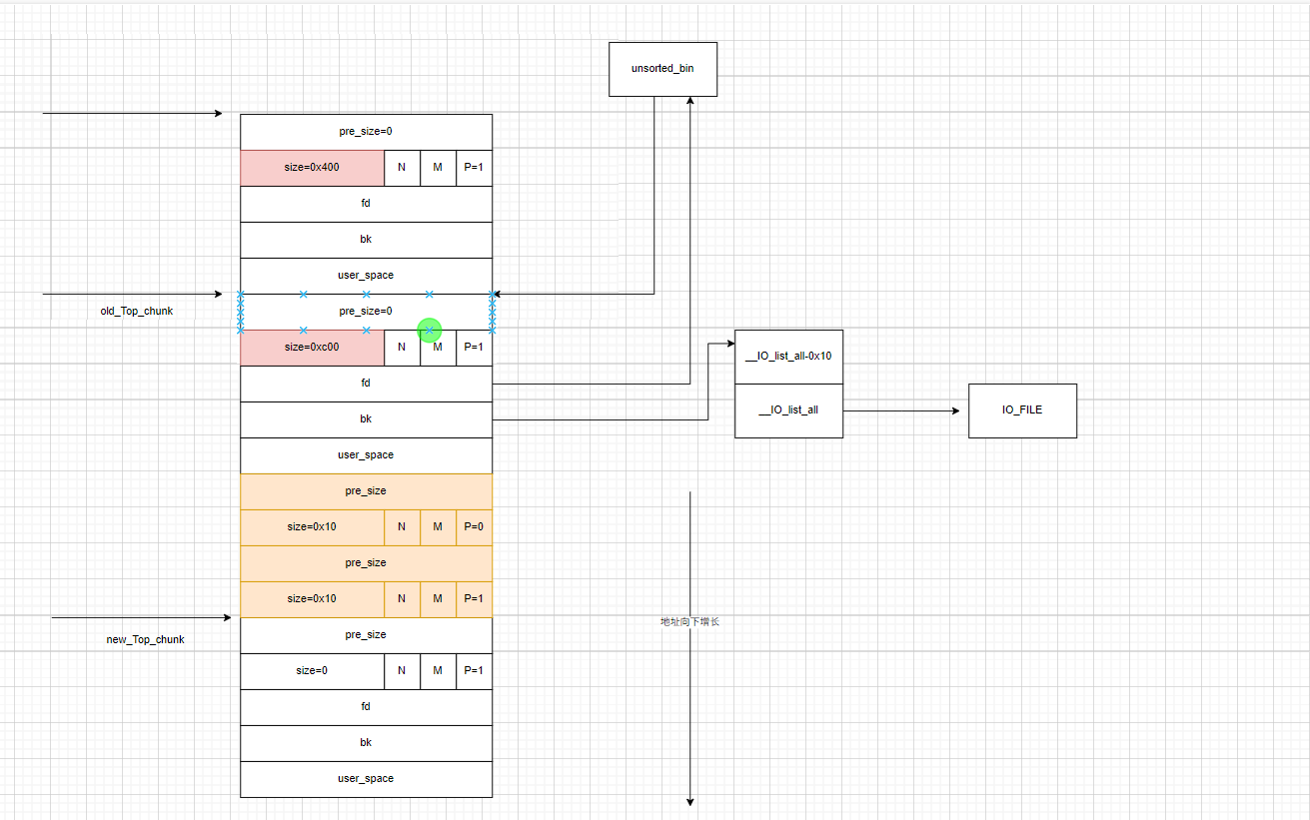Select the user_space cell above old_Top_chunk pre_size=0

pyautogui.click(x=366, y=276)
